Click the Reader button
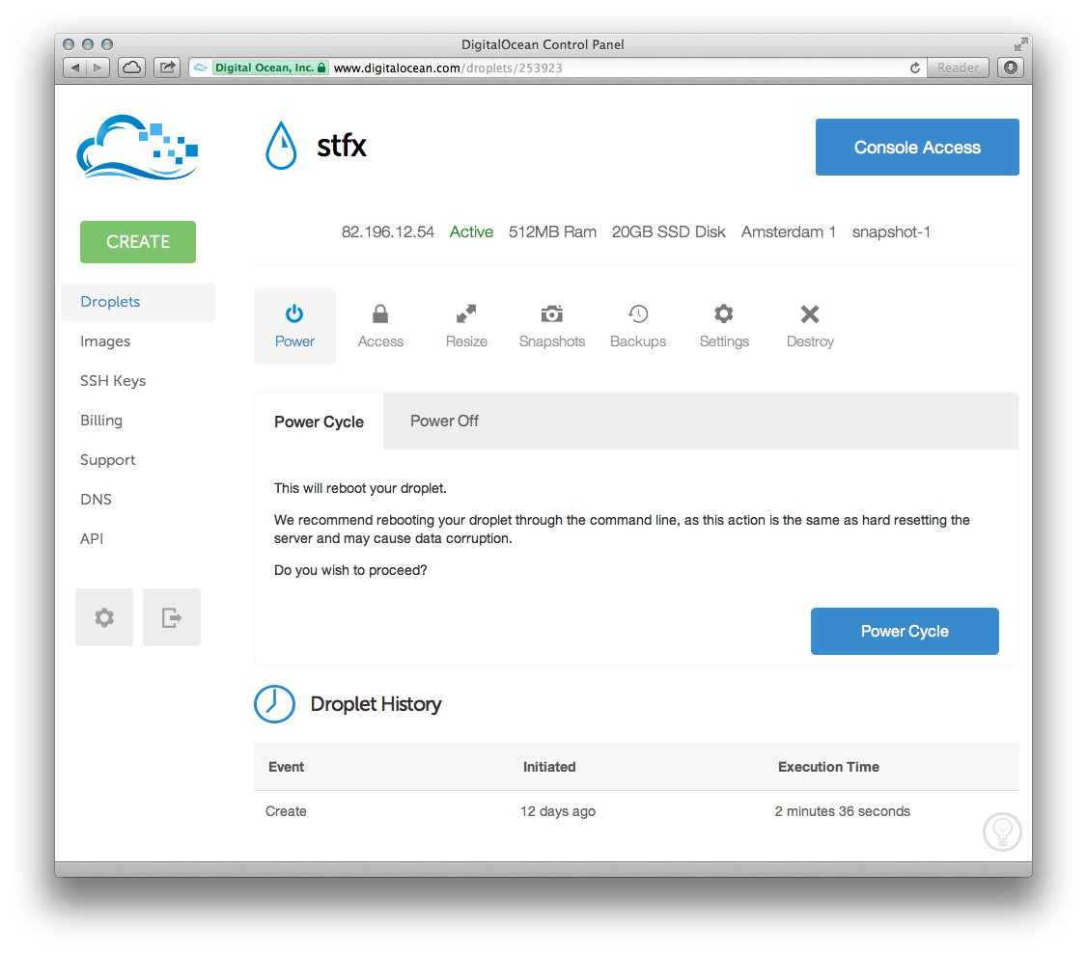The image size is (1087, 953). [958, 68]
